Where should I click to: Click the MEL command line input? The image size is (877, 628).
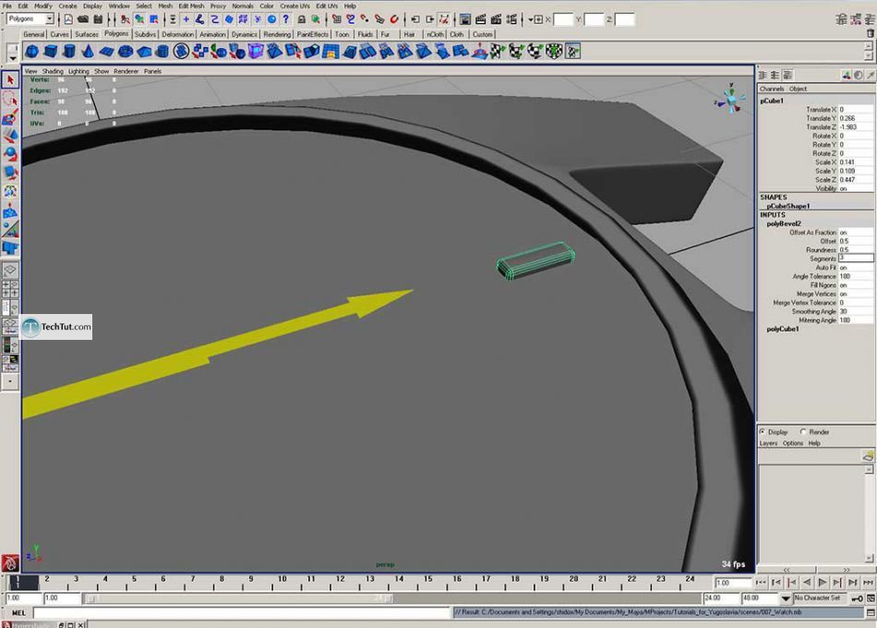(x=242, y=613)
